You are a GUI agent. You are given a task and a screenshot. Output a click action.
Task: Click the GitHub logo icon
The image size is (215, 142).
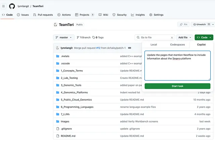12,6
